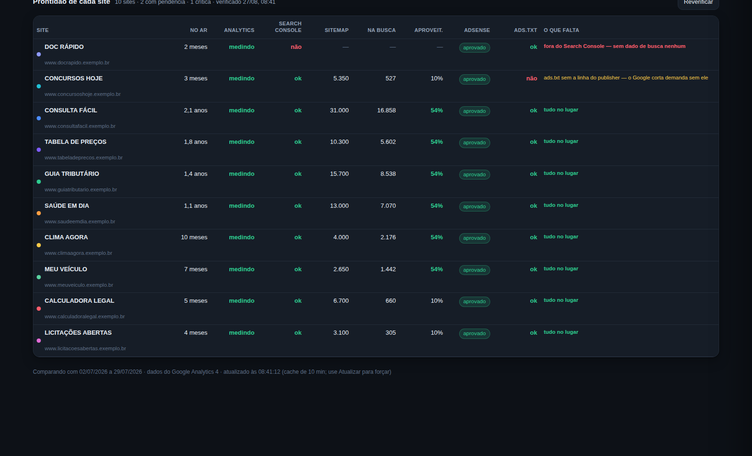Open www.meuveiculo.exemplo.br link
This screenshot has height=456, width=752.
coord(79,285)
